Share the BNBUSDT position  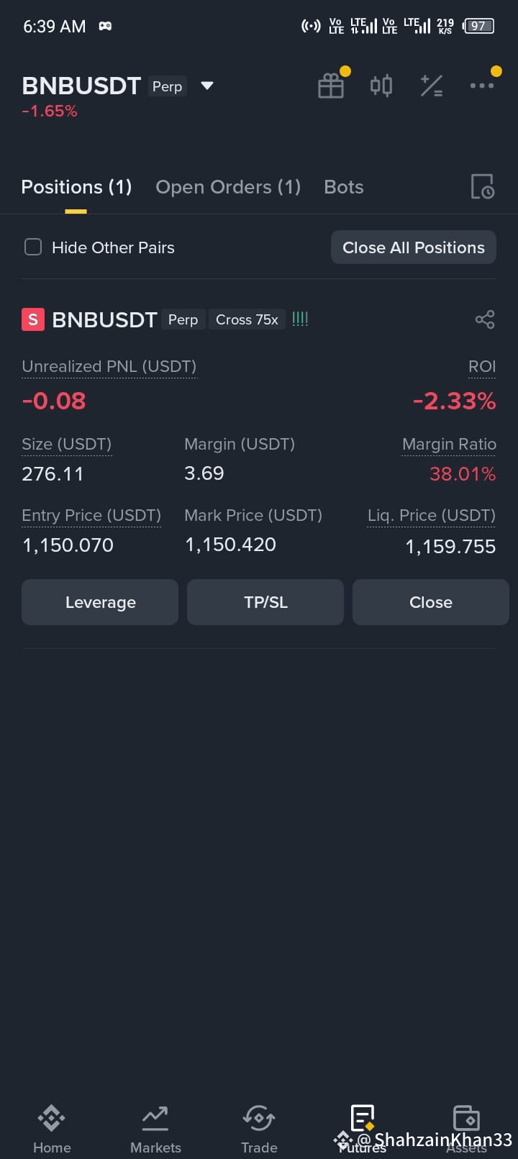[x=485, y=319]
